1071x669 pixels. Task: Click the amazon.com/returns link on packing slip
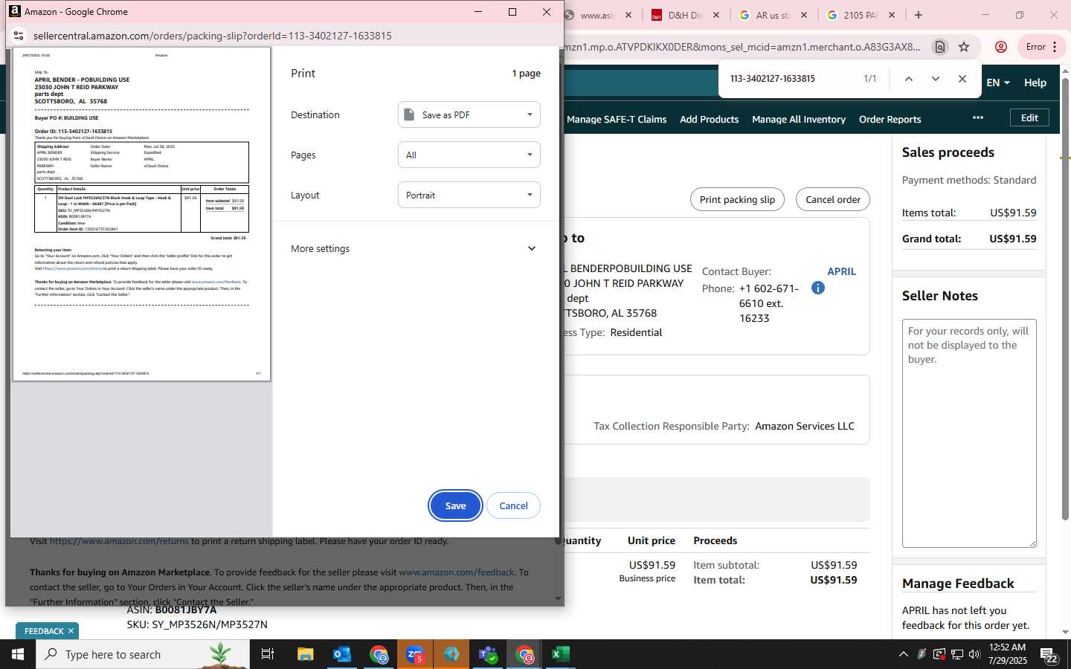tap(119, 541)
